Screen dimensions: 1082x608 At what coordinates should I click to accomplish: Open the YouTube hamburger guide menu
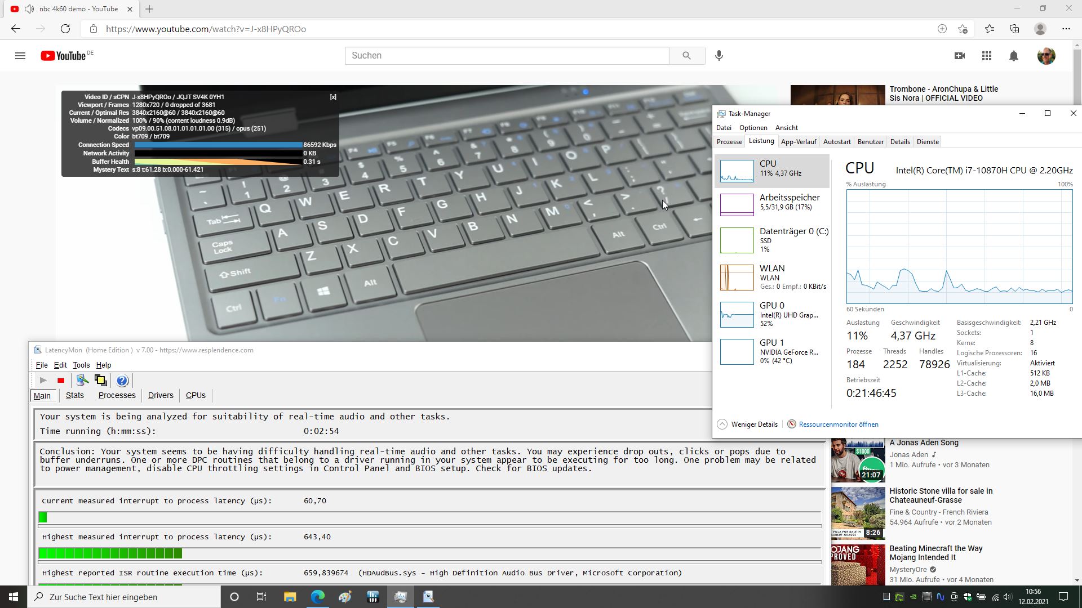point(20,56)
